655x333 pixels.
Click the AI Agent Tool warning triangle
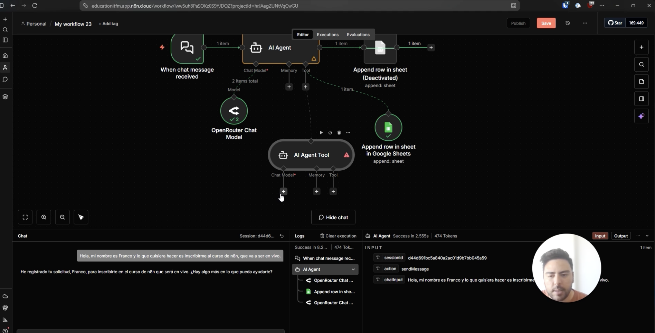[x=347, y=155]
